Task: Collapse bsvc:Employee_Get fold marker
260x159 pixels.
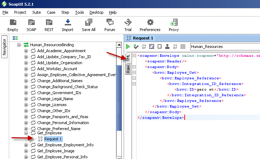Action: [x=134, y=72]
